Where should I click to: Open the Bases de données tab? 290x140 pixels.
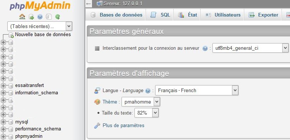[x=116, y=15]
